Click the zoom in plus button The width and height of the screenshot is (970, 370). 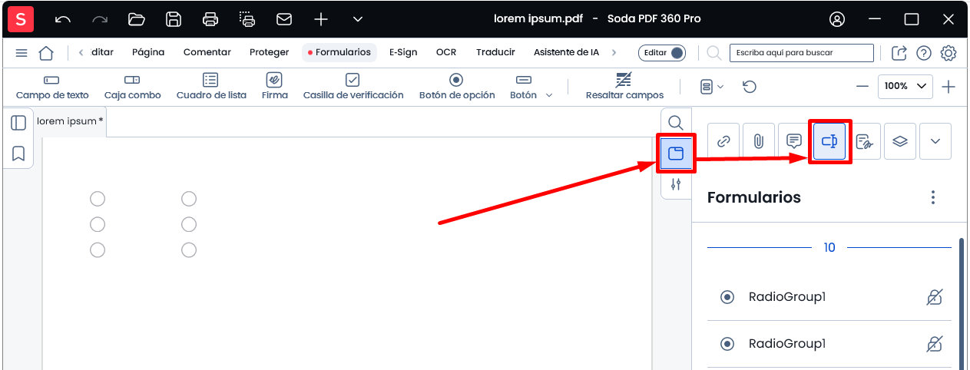tap(948, 87)
